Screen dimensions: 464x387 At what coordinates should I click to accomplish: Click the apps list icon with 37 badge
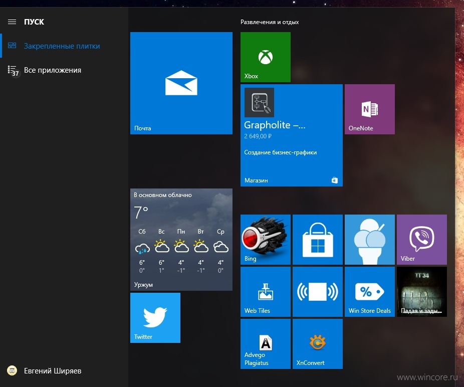pyautogui.click(x=13, y=71)
